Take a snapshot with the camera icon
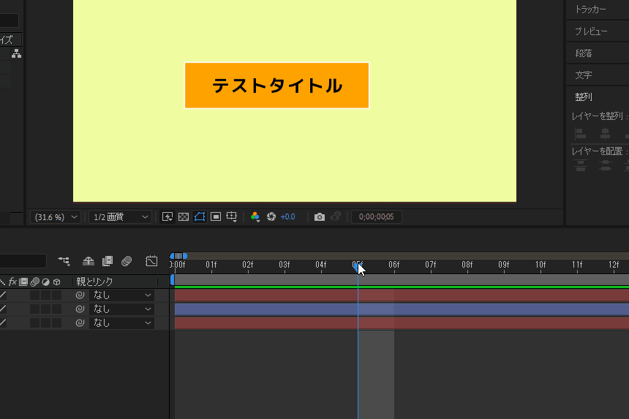Image resolution: width=629 pixels, height=419 pixels. 320,217
